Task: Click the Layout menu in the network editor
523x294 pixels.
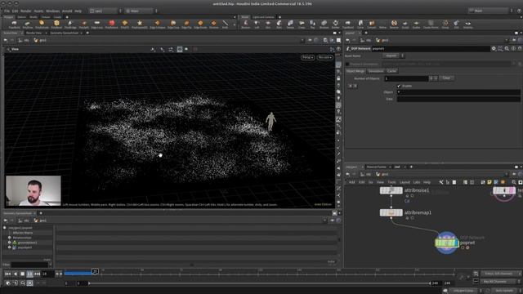Action: point(405,182)
